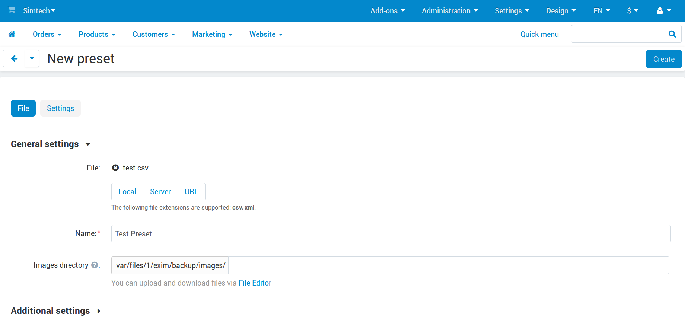Image resolution: width=685 pixels, height=322 pixels.
Task: Click the shopping cart storefront icon
Action: [12, 10]
